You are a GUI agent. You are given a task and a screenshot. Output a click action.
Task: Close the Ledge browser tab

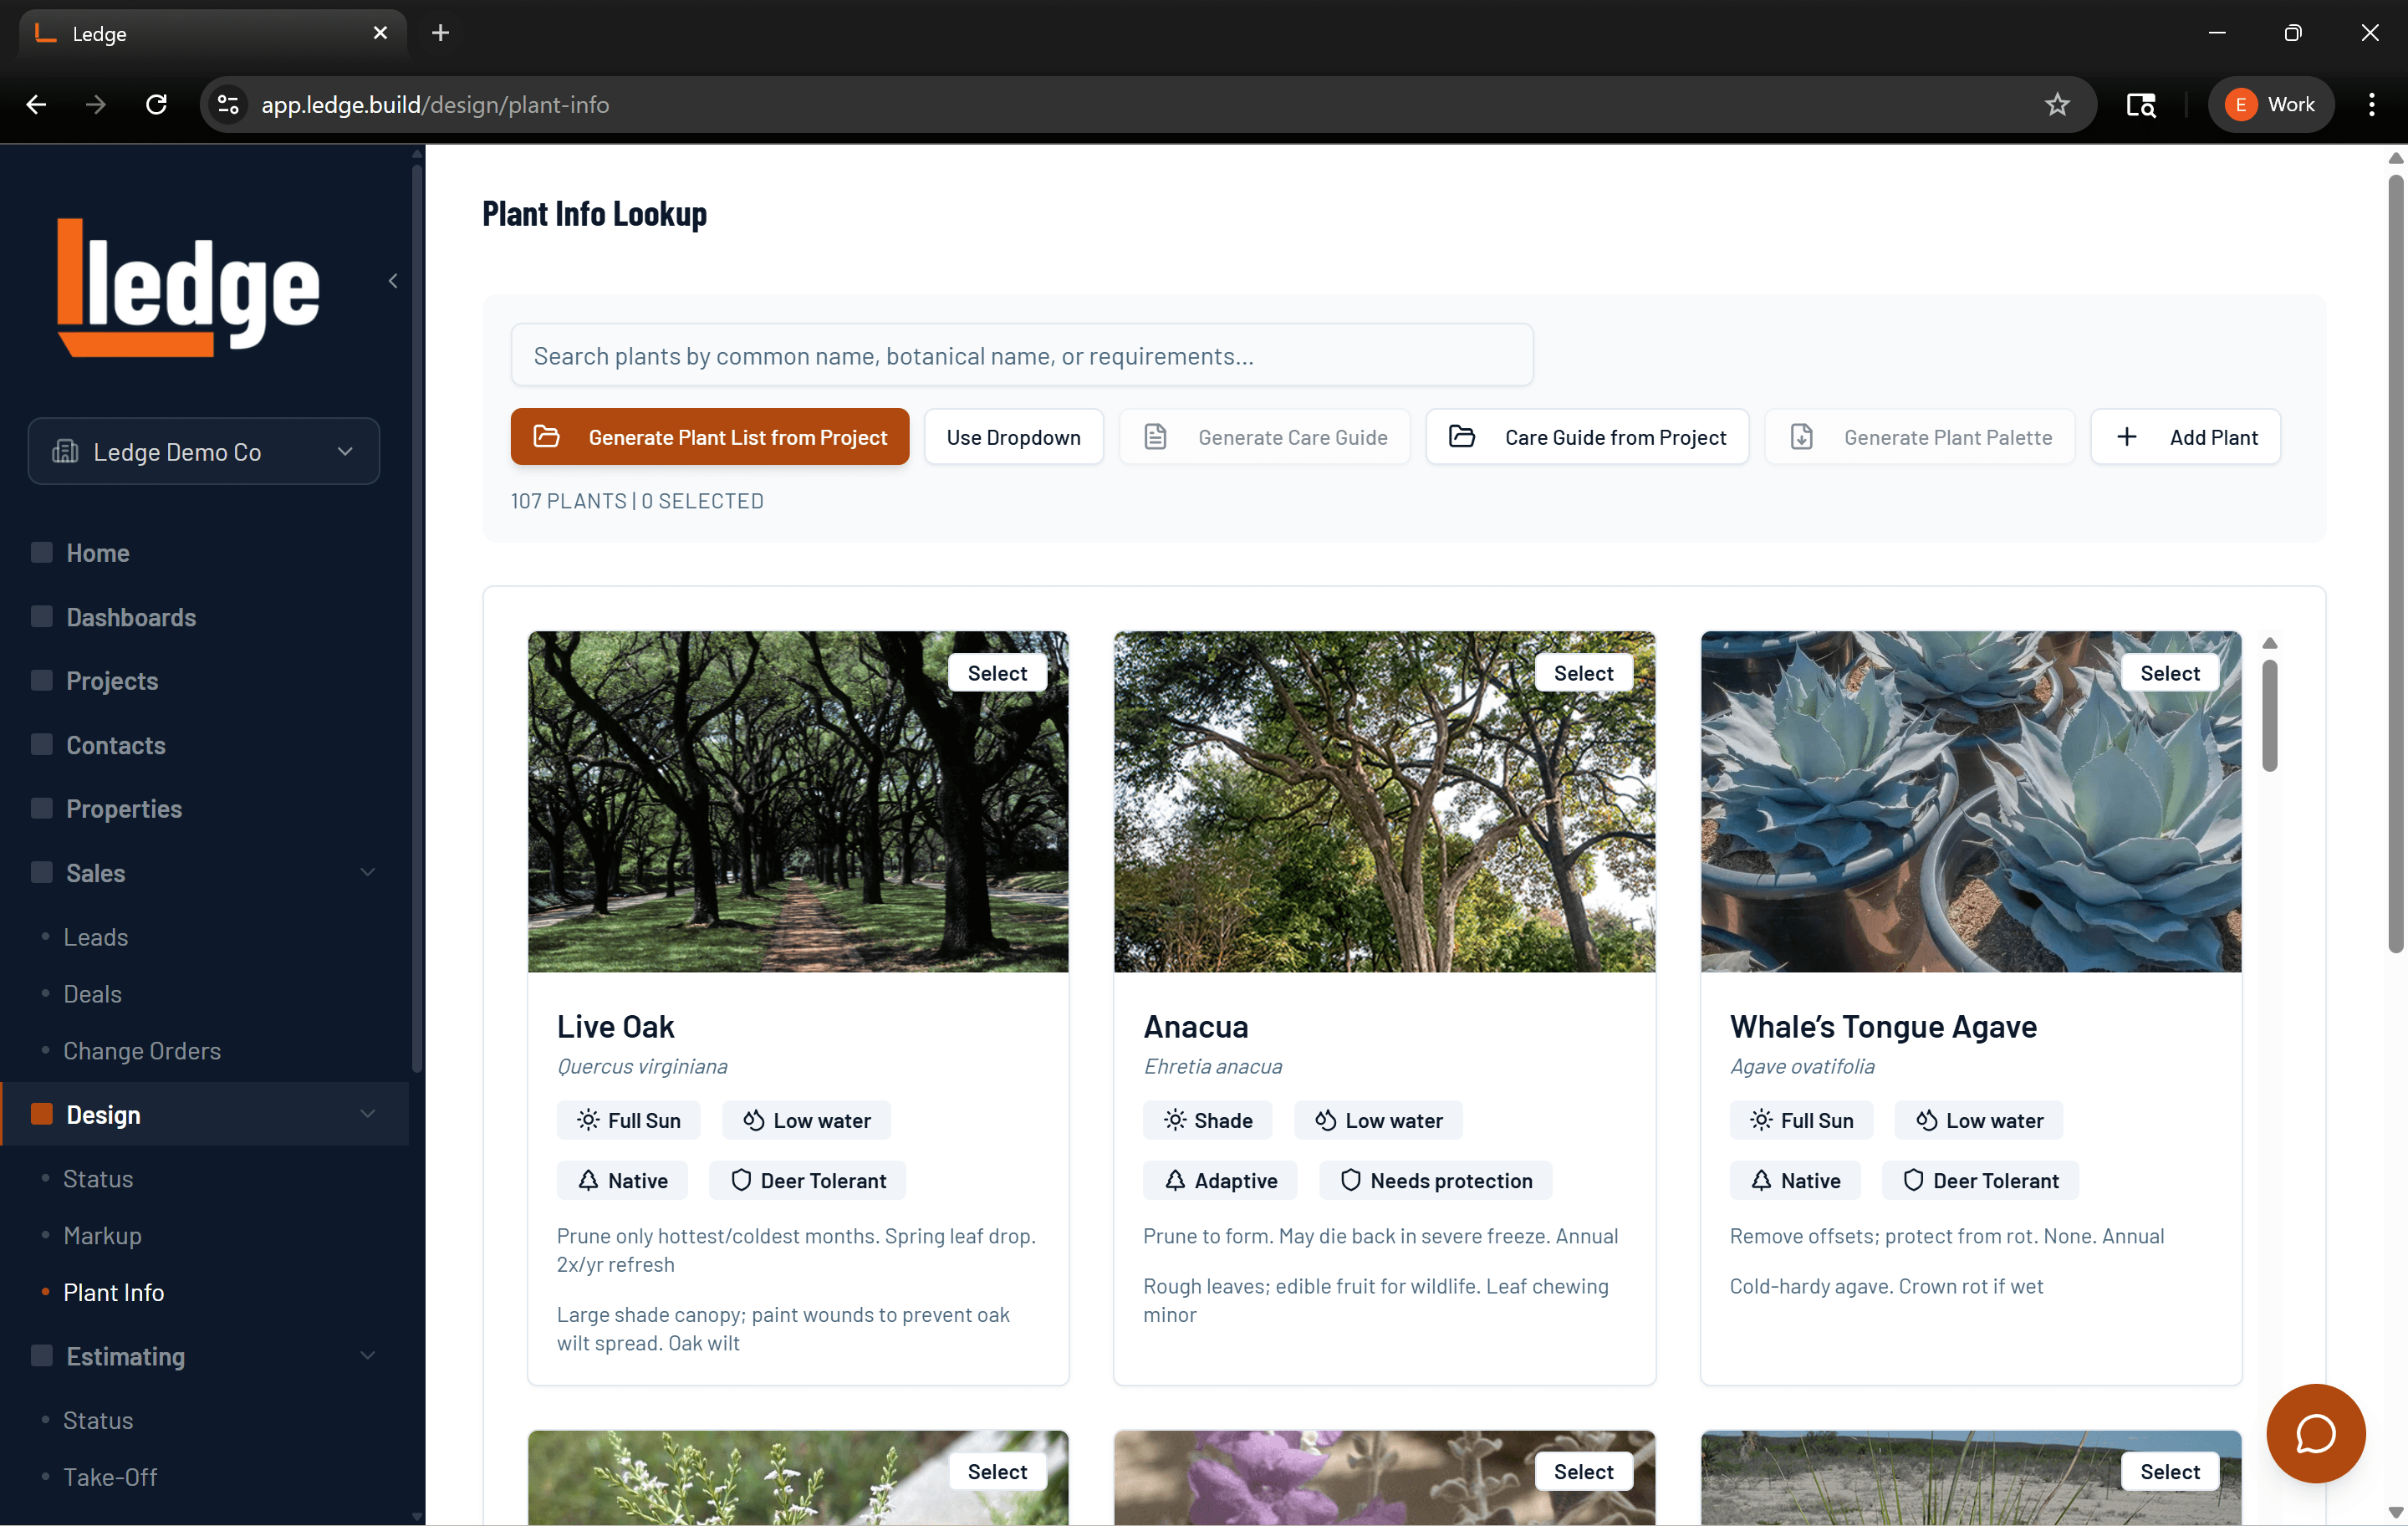click(x=380, y=33)
